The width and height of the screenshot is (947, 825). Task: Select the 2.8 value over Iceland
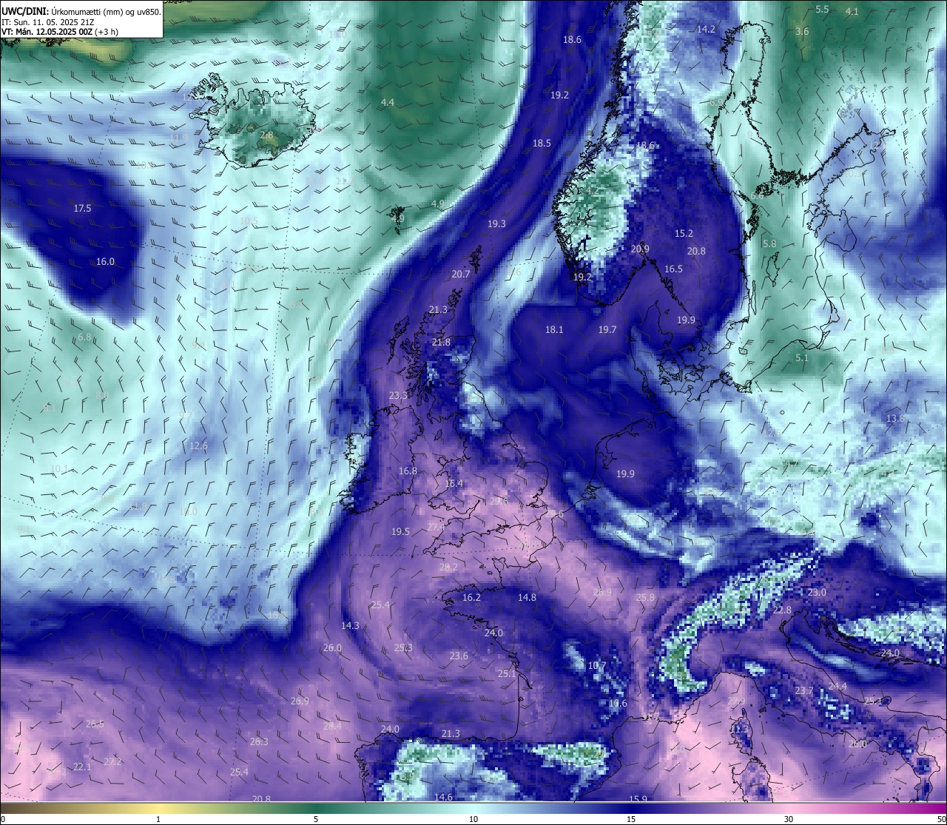pyautogui.click(x=267, y=135)
